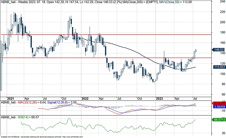The width and height of the screenshot is (226, 138).
Task: Click the 180 price axis label
Action: pyautogui.click(x=223, y=32)
